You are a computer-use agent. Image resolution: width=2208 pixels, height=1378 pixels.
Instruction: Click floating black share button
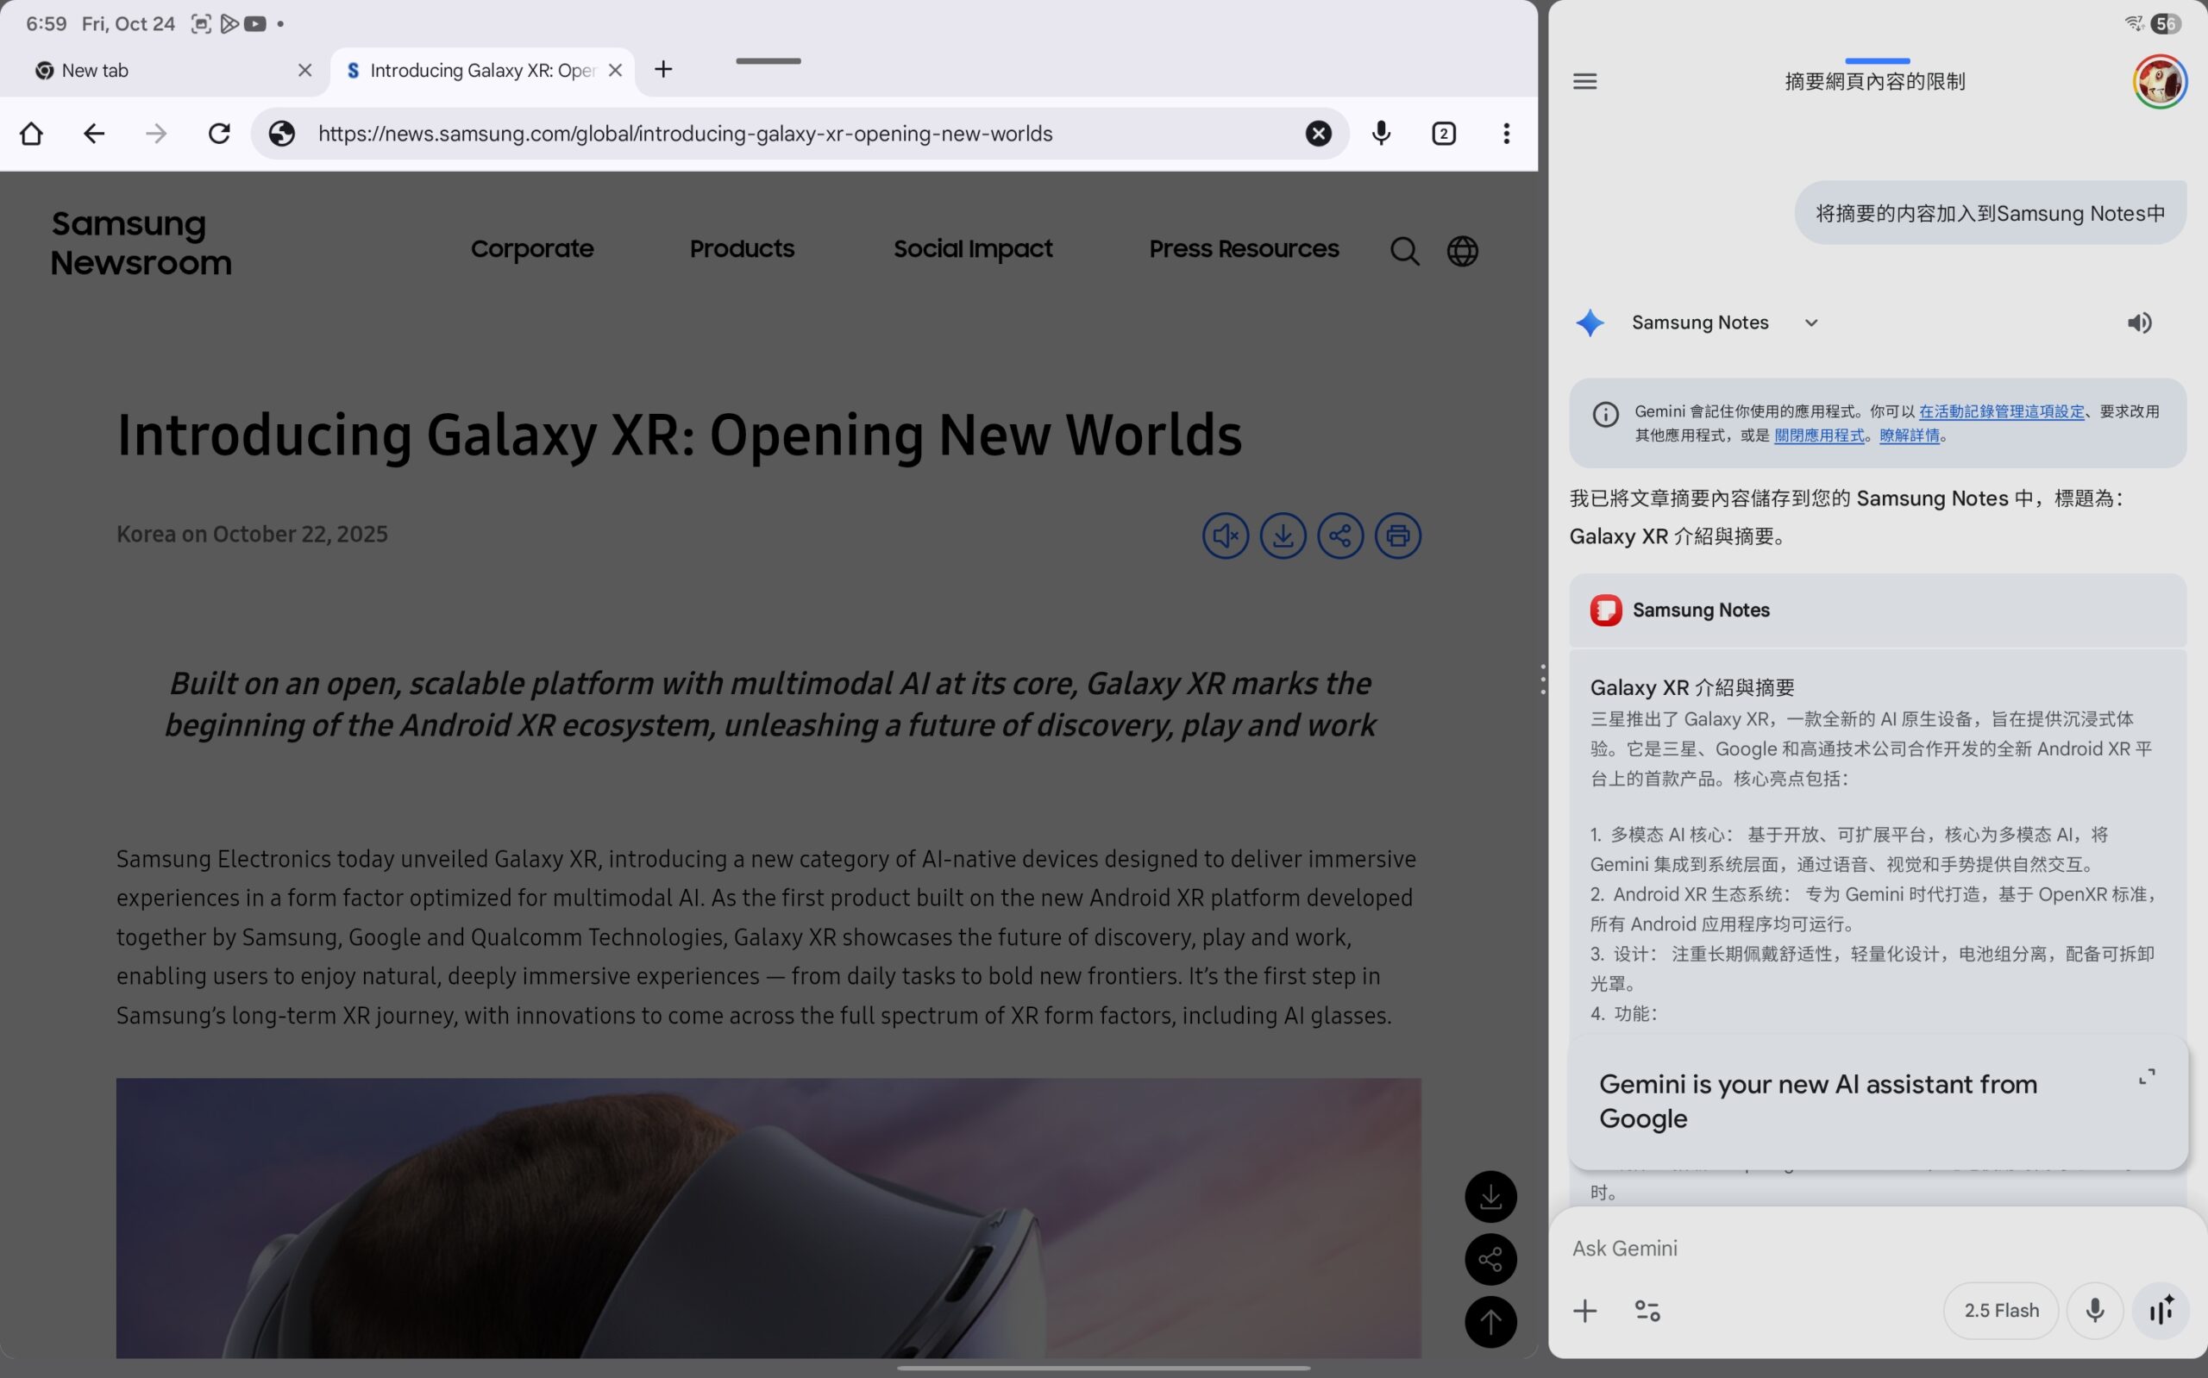pos(1491,1260)
